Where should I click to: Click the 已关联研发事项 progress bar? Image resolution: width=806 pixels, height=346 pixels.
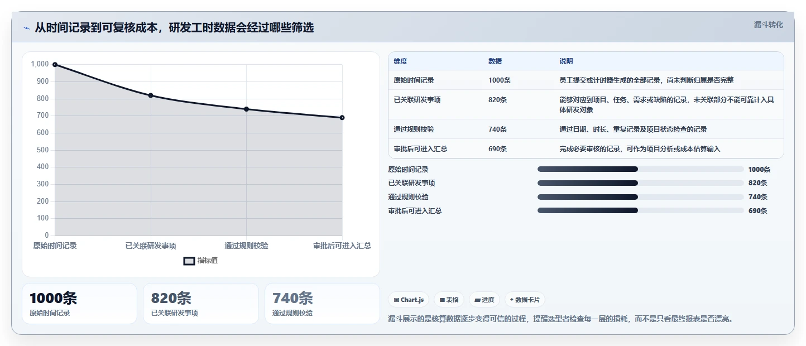(x=640, y=183)
